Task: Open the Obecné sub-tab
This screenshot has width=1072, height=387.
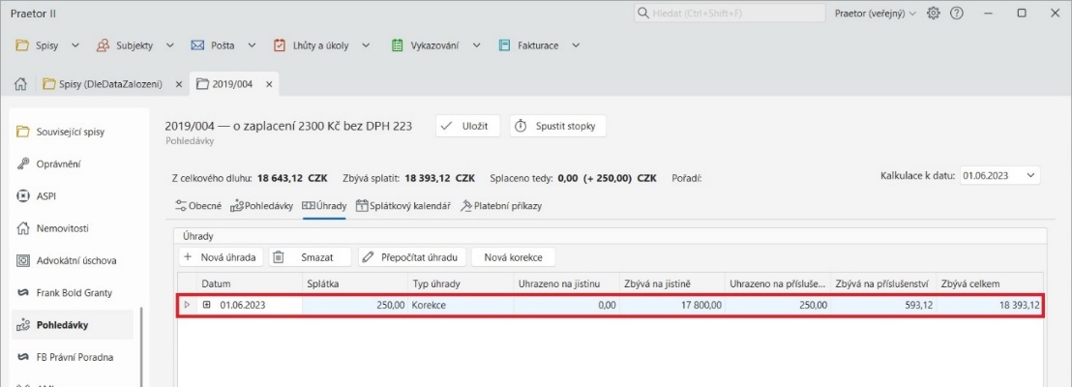Action: click(x=198, y=206)
